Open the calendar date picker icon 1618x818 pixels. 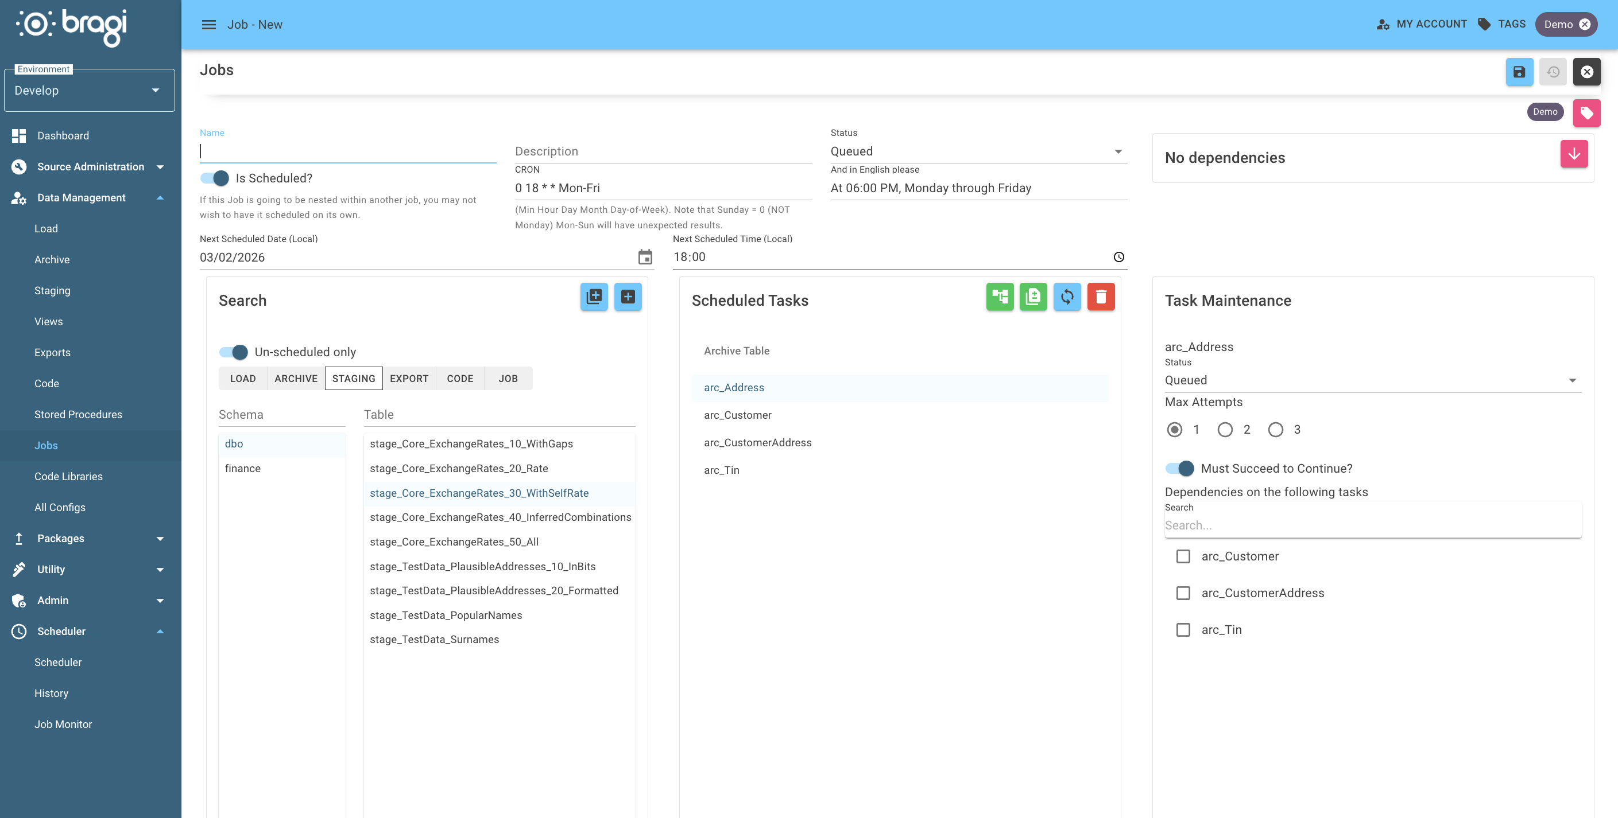645,257
